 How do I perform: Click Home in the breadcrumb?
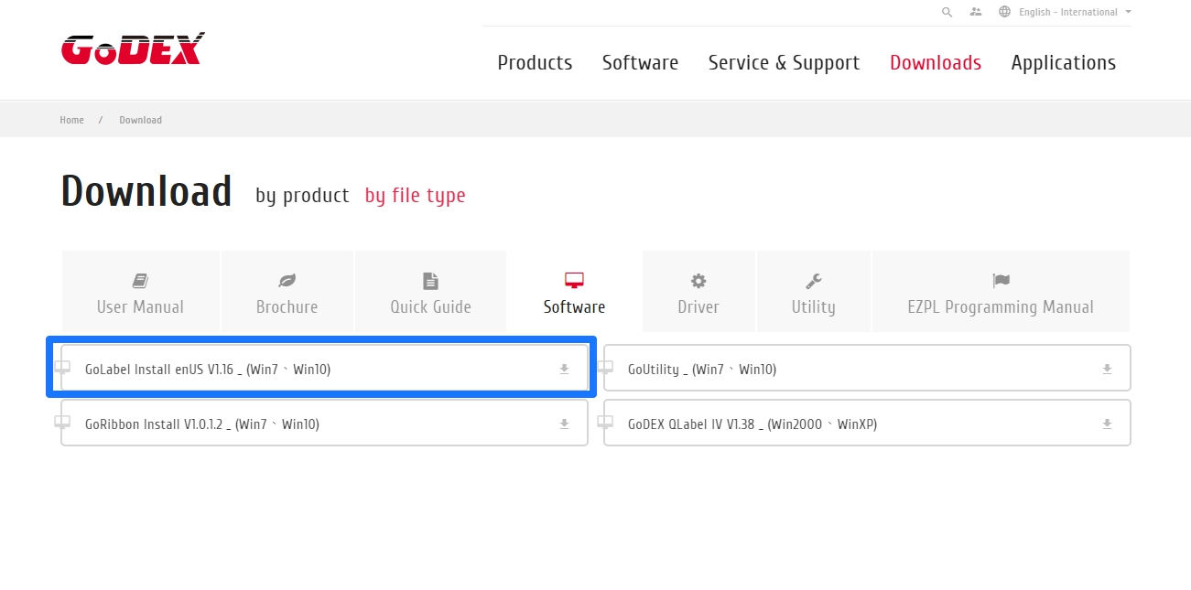[x=71, y=120]
